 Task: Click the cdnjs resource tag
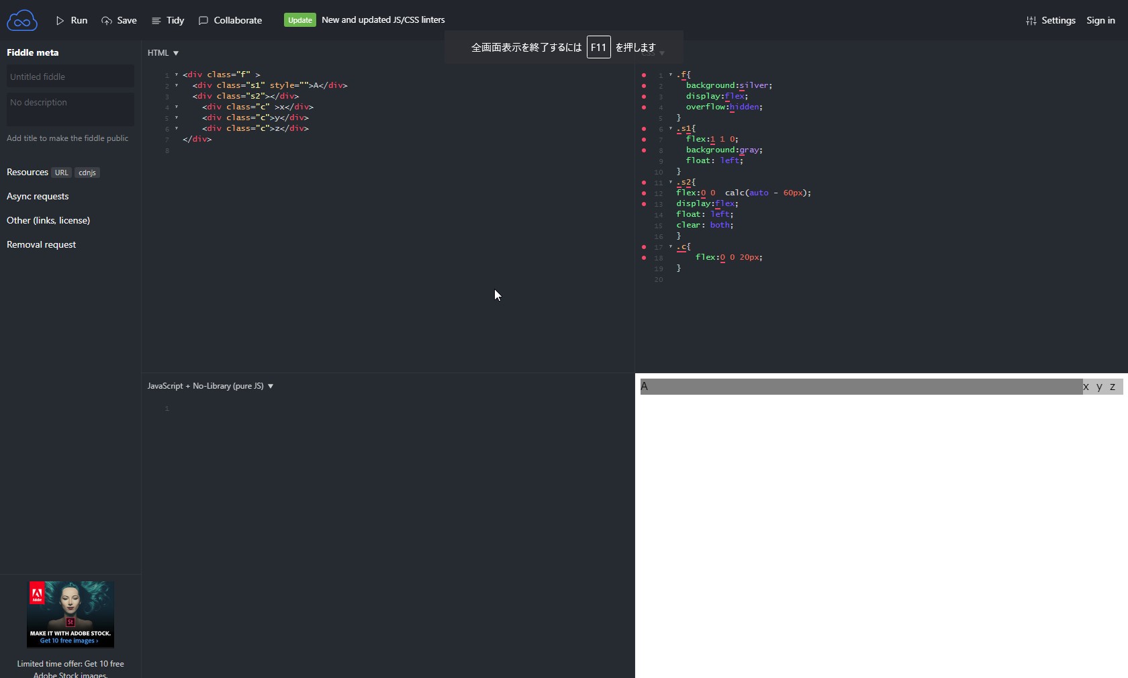87,173
